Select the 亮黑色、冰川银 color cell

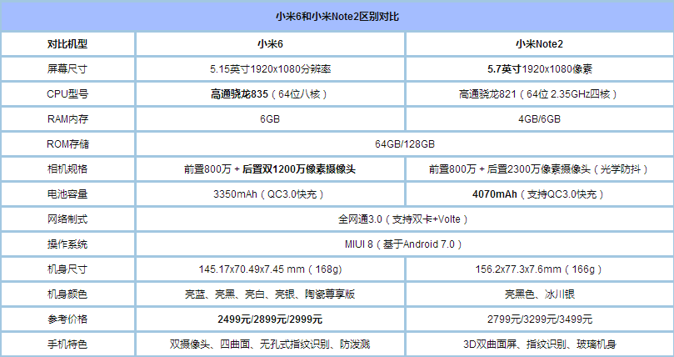pyautogui.click(x=540, y=294)
